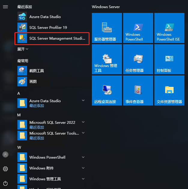Click the Microsoft SQL Server 2022 folder icon
This screenshot has width=188, height=189.
coord(22,125)
